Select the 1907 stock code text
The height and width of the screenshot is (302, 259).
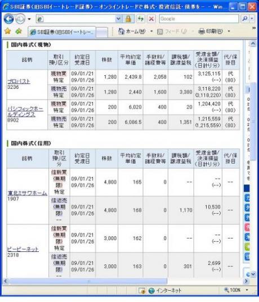pyautogui.click(x=13, y=199)
